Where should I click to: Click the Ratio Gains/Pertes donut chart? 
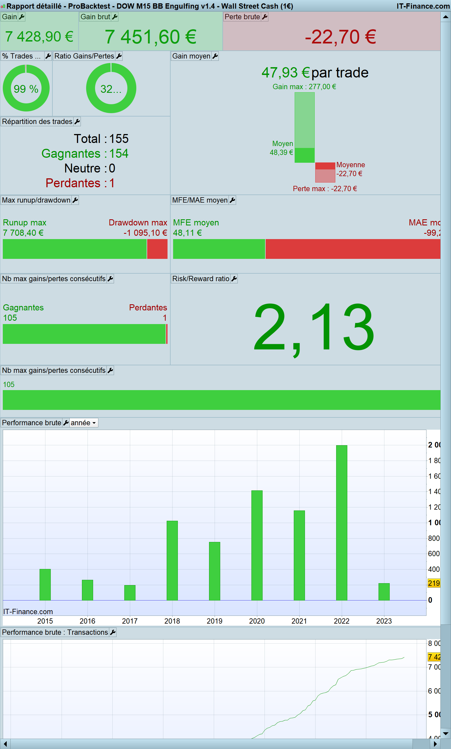click(111, 88)
